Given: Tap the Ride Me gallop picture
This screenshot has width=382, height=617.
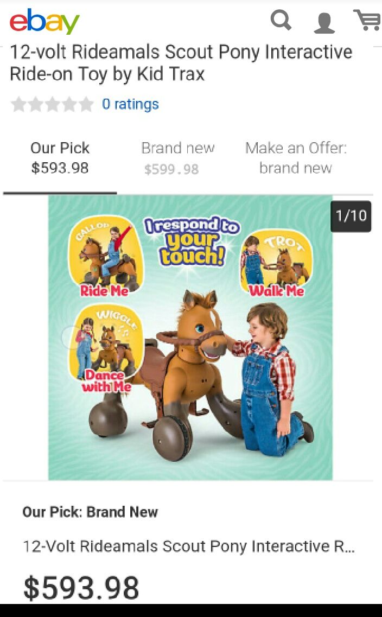Looking at the screenshot, I should (105, 256).
